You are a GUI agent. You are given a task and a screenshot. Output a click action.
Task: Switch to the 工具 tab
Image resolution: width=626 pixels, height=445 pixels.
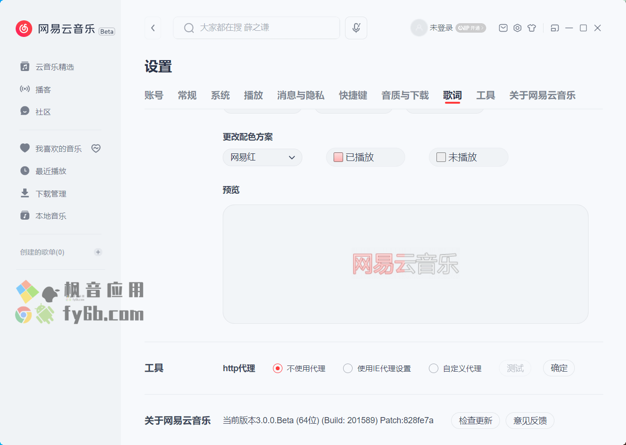pos(486,95)
